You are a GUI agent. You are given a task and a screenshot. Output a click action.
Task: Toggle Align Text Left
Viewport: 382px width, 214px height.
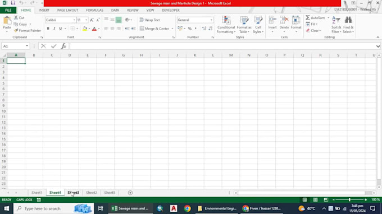[x=106, y=29]
